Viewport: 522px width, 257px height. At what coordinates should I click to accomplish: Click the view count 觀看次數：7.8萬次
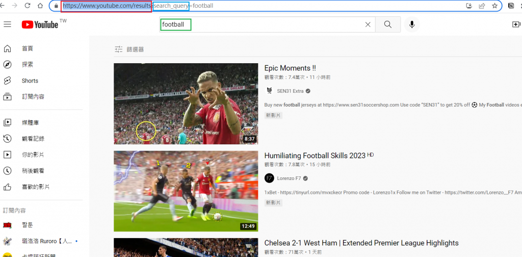pos(284,165)
